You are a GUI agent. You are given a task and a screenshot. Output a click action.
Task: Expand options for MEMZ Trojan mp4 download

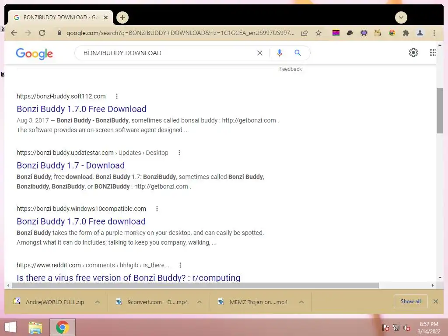[301, 302]
